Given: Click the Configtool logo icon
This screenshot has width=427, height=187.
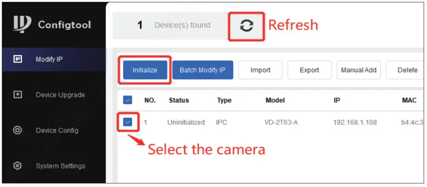Looking at the screenshot, I should click(22, 24).
